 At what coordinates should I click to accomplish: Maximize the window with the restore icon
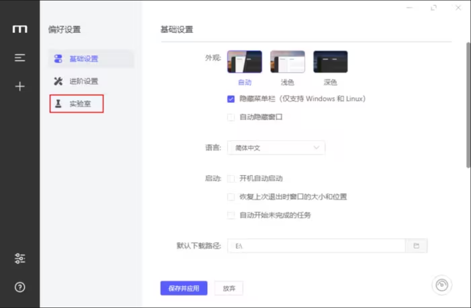pos(433,8)
